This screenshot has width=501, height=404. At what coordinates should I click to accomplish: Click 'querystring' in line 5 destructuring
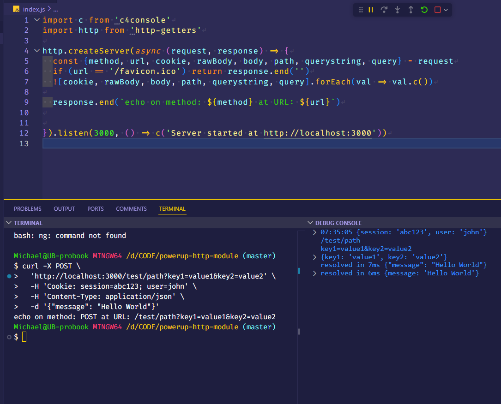pos(333,61)
